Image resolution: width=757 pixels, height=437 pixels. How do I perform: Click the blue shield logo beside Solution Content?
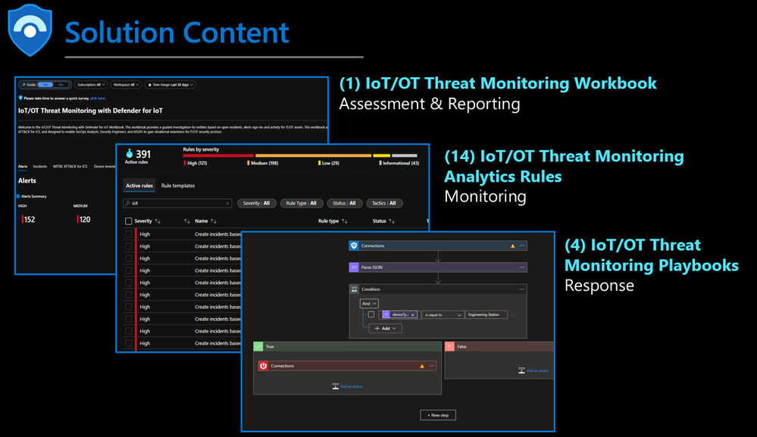point(30,30)
